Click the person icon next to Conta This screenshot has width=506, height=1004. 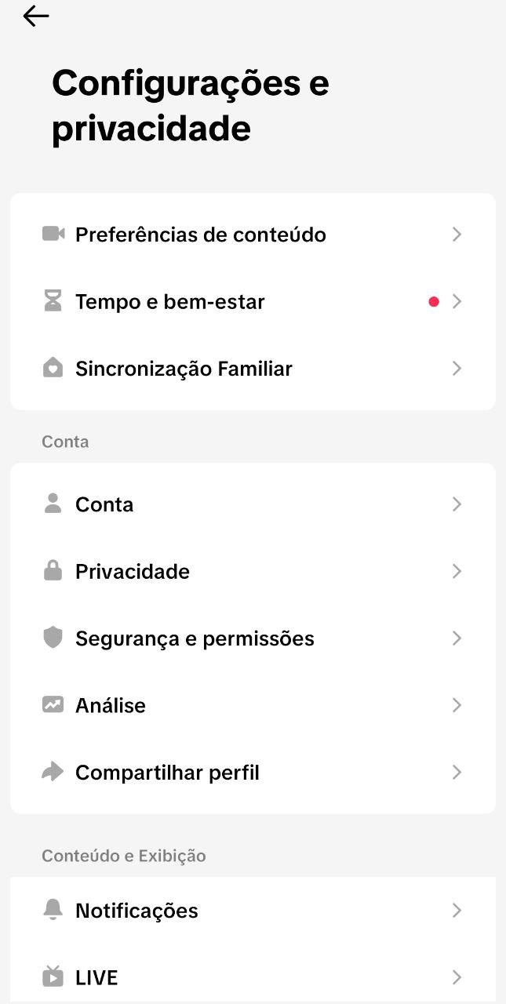tap(53, 504)
